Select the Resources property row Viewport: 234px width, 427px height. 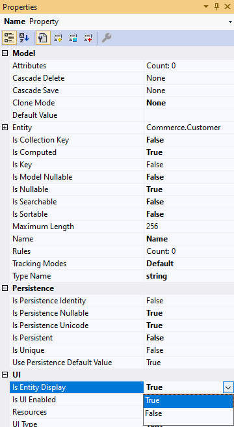click(77, 412)
